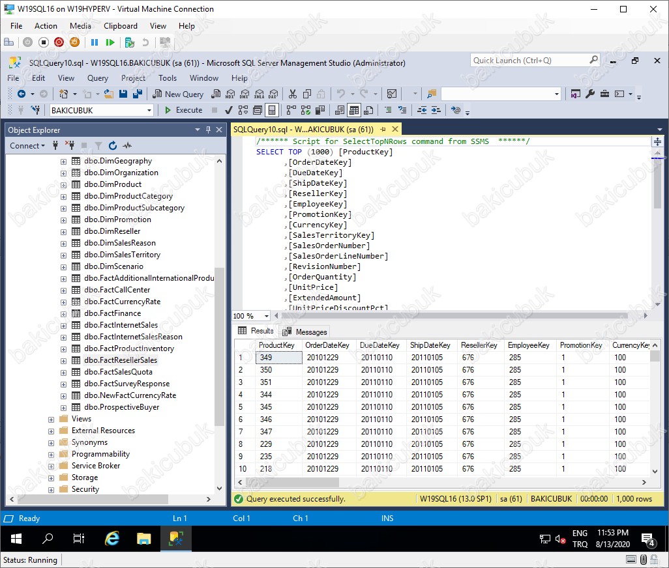Click the Change Connection icon
The height and width of the screenshot is (568, 669).
click(36, 110)
